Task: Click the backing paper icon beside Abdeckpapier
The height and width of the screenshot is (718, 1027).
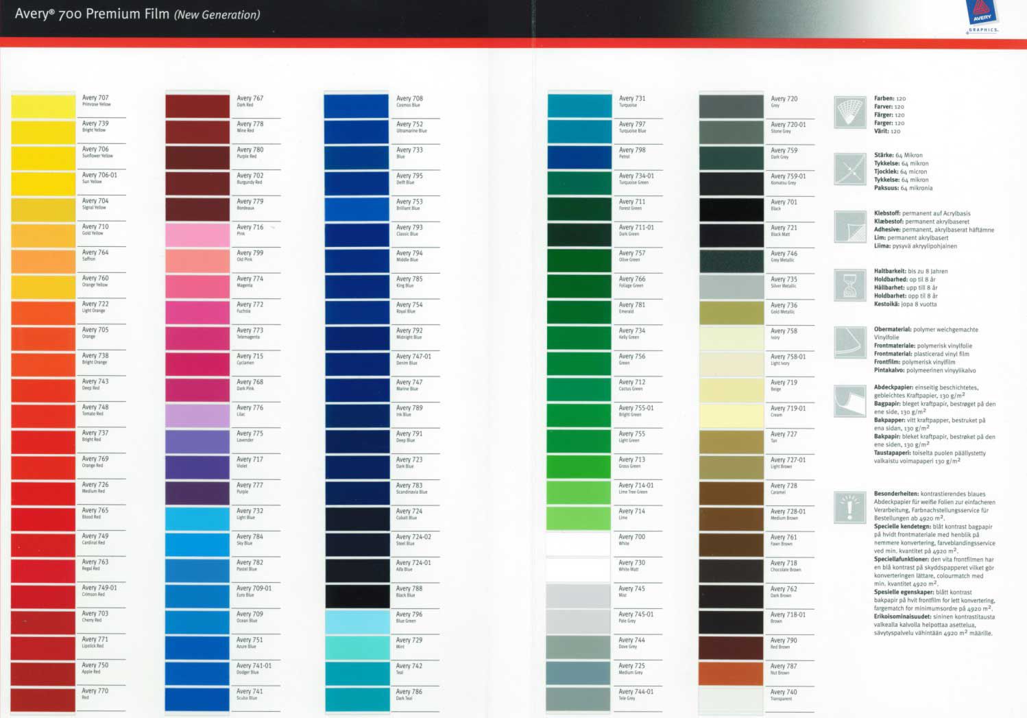Action: coord(850,401)
